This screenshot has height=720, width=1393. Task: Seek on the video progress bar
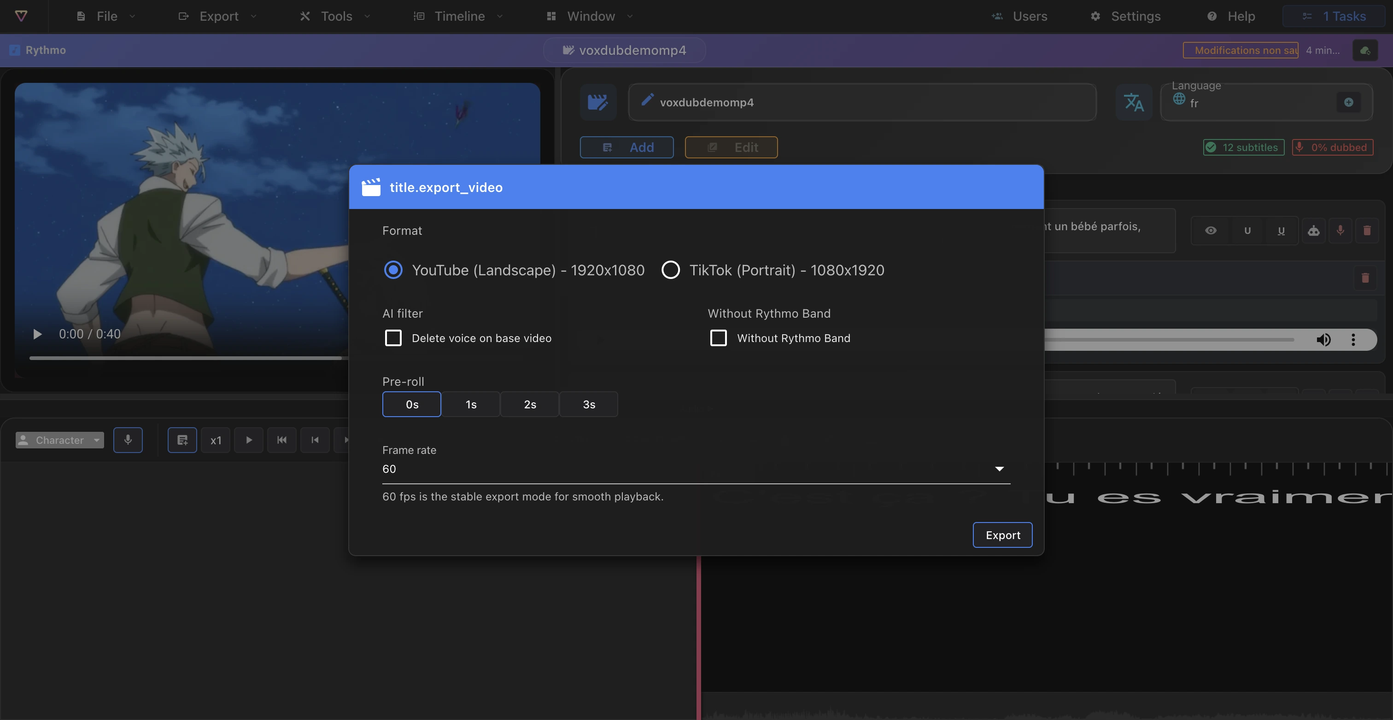(189, 357)
